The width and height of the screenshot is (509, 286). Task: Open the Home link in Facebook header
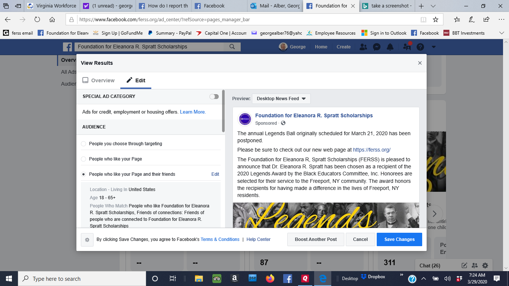[321, 47]
